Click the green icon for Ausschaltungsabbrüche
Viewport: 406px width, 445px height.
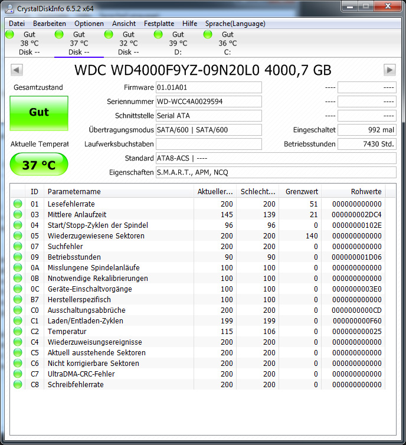coord(18,310)
